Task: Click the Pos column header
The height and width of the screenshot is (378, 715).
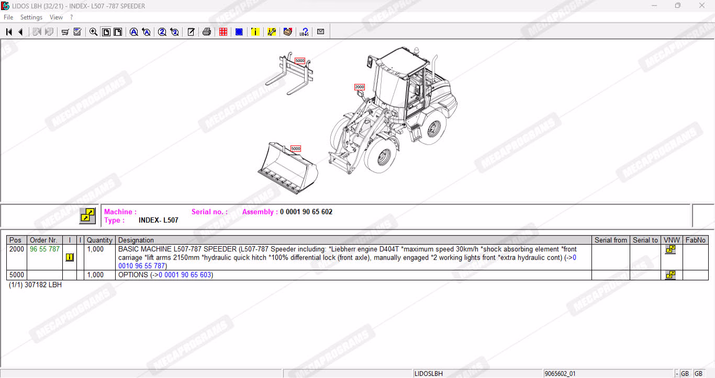Action: [16, 240]
